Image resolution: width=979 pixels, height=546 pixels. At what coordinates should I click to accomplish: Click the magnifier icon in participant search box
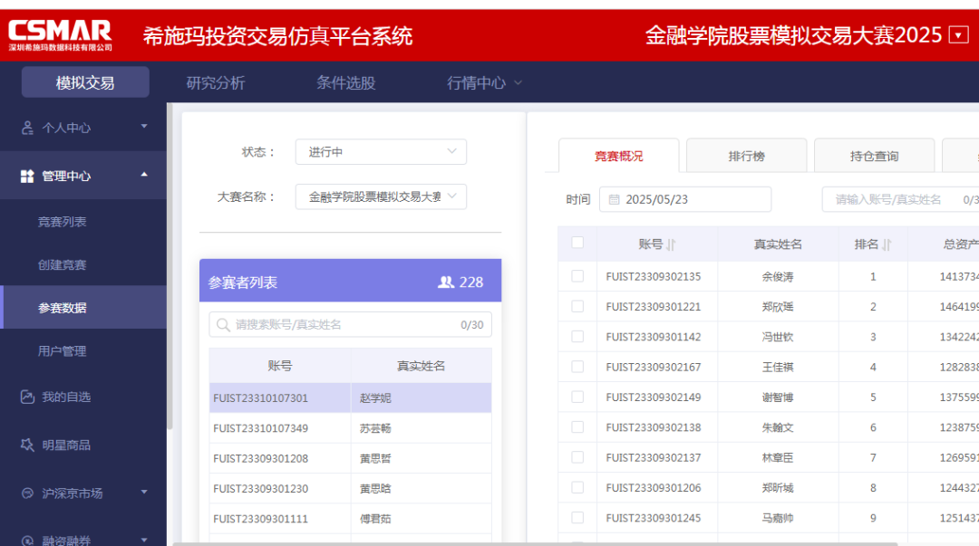point(222,324)
